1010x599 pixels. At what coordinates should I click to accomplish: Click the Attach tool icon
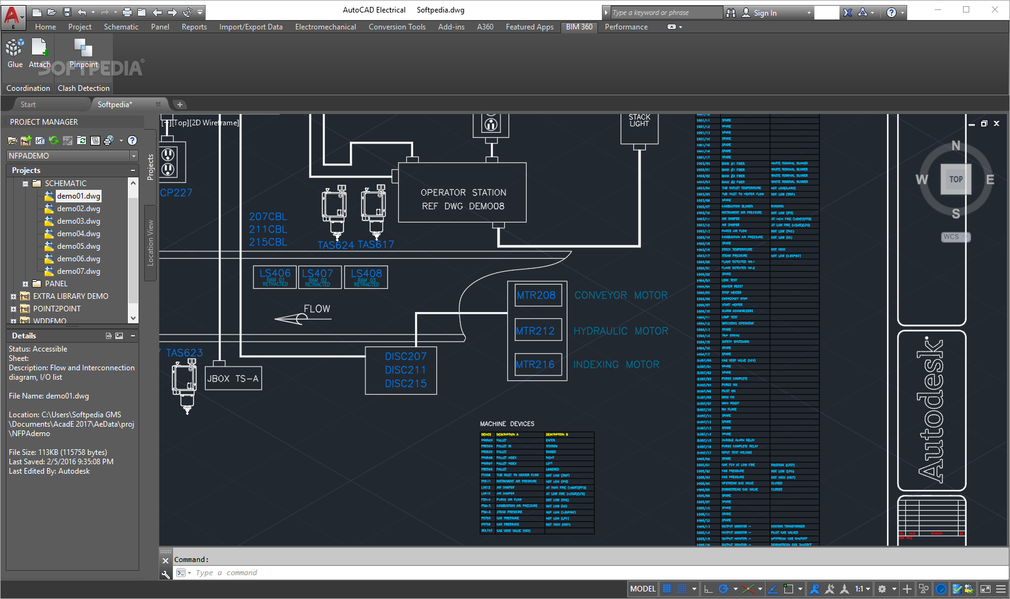[x=39, y=48]
